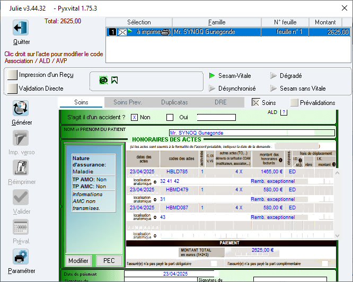
Task: Switch to the Soins Prev. tab
Action: click(128, 102)
